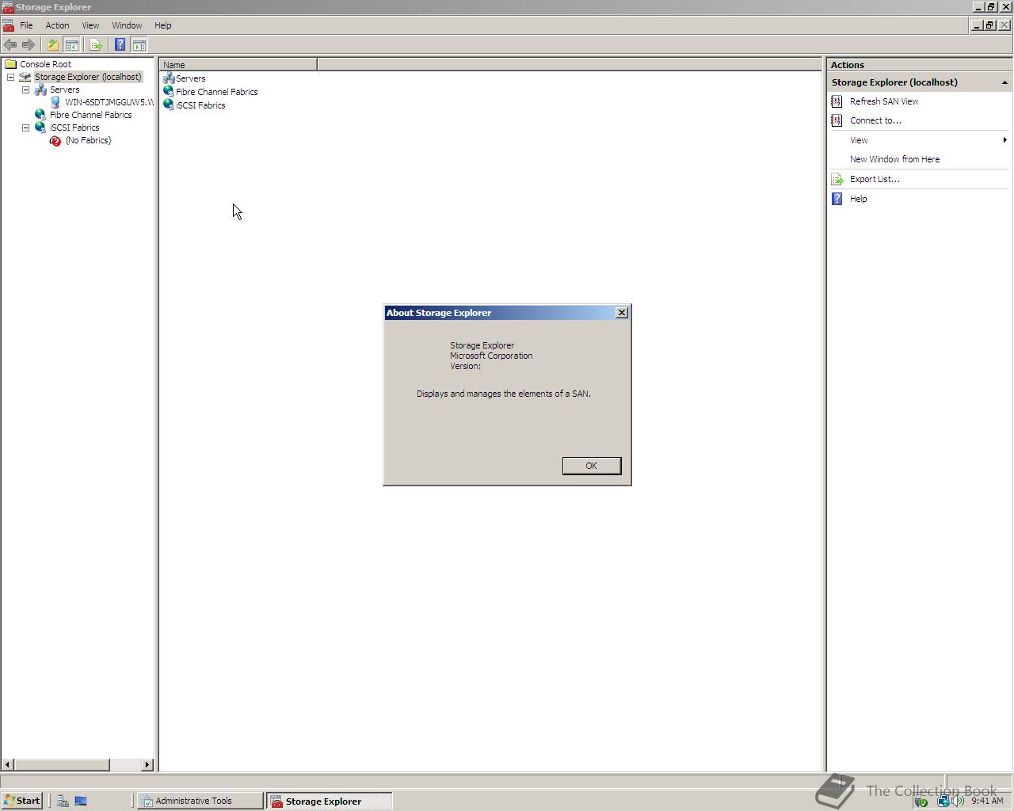The image size is (1014, 811).
Task: Collapse the Storage Explorer (localhost) actions section
Action: click(x=1004, y=82)
